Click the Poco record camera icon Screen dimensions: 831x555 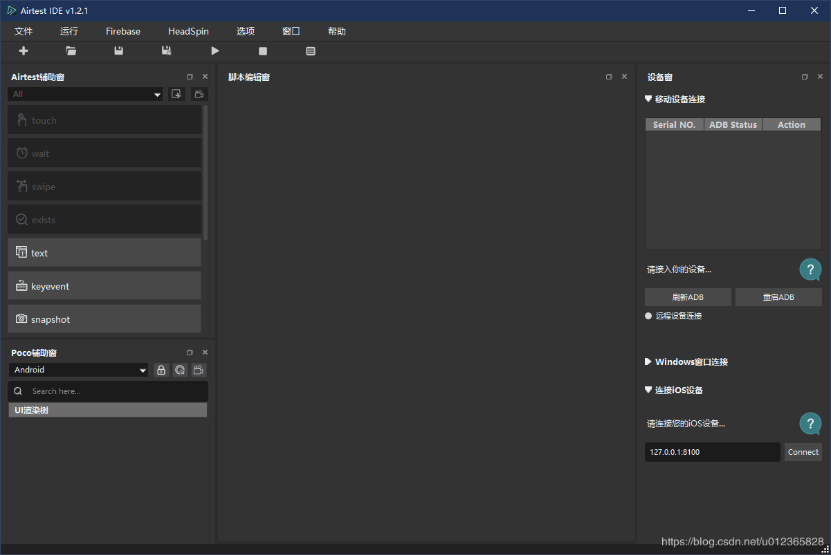pyautogui.click(x=199, y=370)
